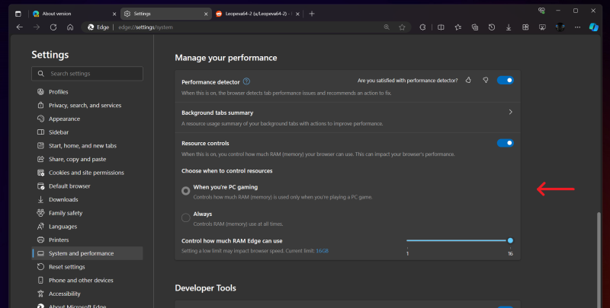
Task: Give thumbs up for performance detector
Action: coord(468,80)
